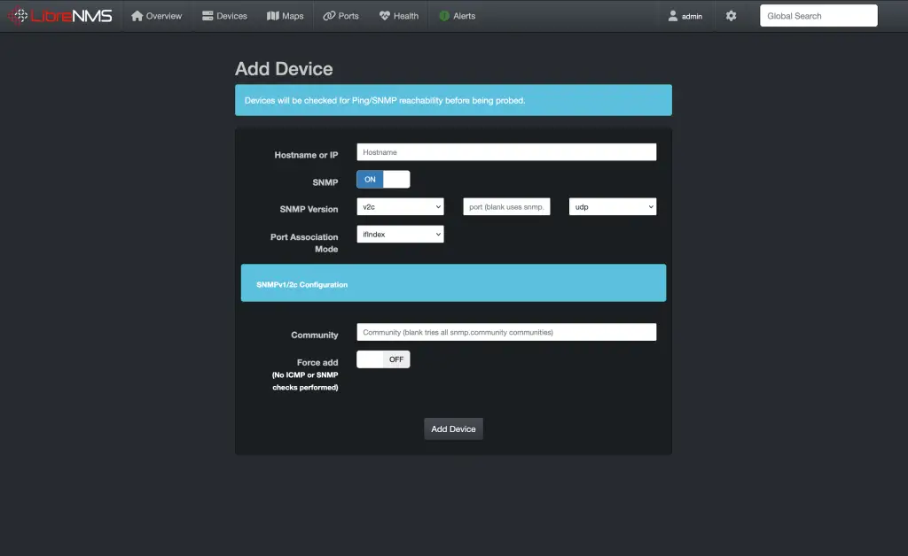The image size is (908, 556).
Task: Click the Hostname or IP field
Action: click(x=505, y=151)
